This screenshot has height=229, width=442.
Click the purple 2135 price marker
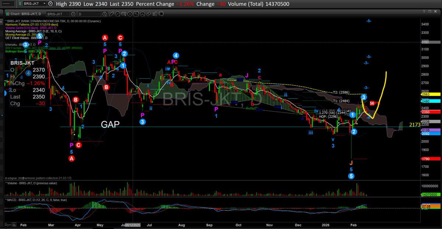click(x=431, y=130)
